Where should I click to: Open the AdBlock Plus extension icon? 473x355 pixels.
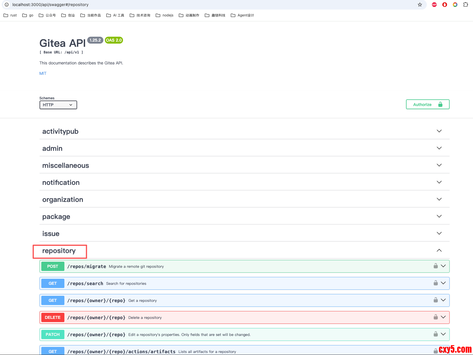(x=434, y=5)
